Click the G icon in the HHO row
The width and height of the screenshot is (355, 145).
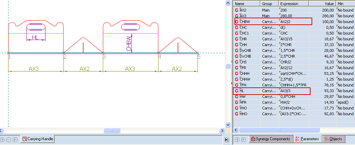(237, 114)
